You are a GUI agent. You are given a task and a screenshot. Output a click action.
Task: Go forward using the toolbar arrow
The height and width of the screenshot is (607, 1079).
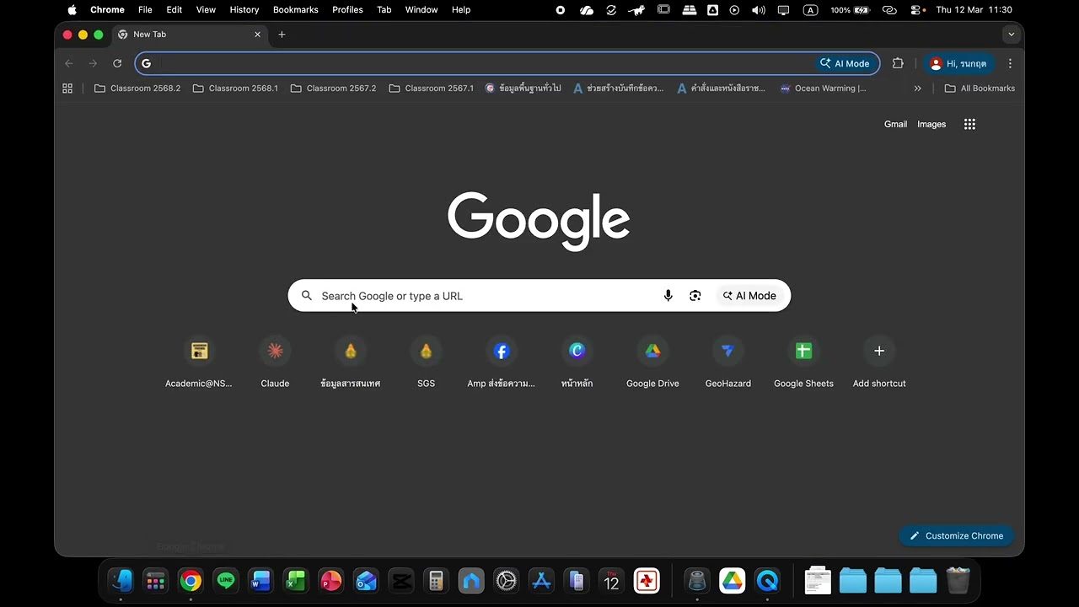(x=93, y=63)
